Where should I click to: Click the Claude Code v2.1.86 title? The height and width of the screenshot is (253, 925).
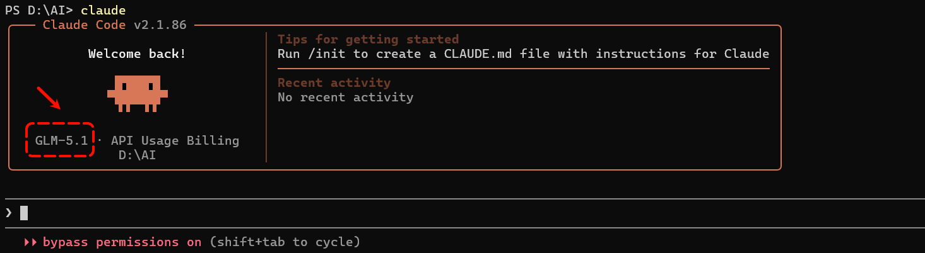(115, 25)
